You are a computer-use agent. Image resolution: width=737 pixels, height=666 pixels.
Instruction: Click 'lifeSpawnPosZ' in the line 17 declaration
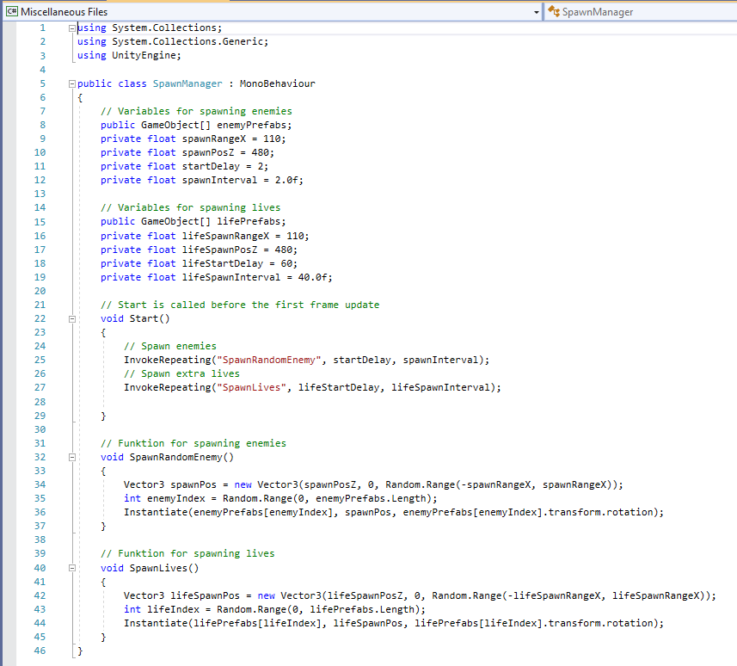(x=220, y=250)
